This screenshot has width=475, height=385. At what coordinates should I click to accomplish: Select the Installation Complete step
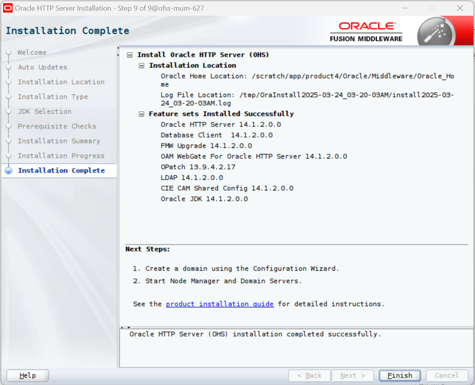(x=61, y=170)
